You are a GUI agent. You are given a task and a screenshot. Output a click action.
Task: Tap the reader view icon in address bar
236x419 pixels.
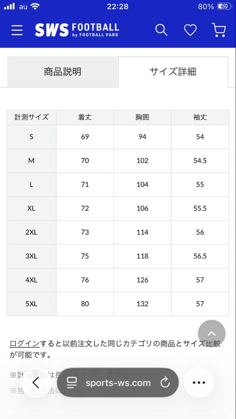[x=72, y=383]
